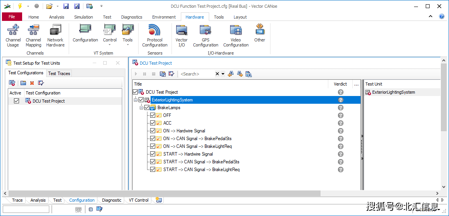This screenshot has width=449, height=216.
Task: Open GPS Configuration
Action: [206, 36]
